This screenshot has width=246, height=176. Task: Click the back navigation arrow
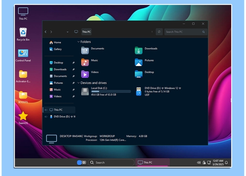coord(46,32)
